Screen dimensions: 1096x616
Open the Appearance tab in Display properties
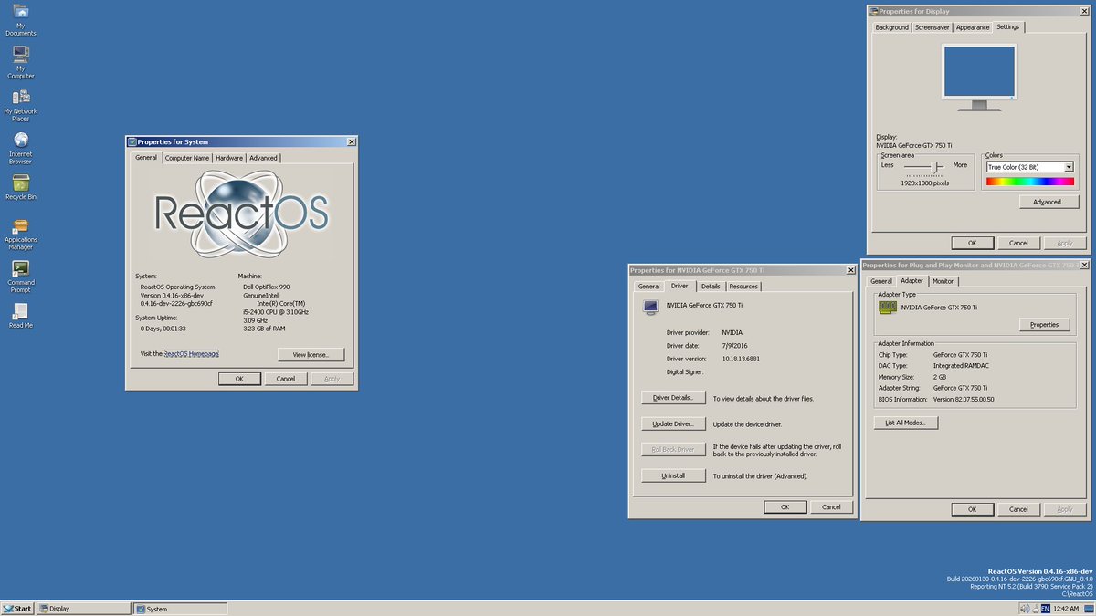pyautogui.click(x=972, y=27)
